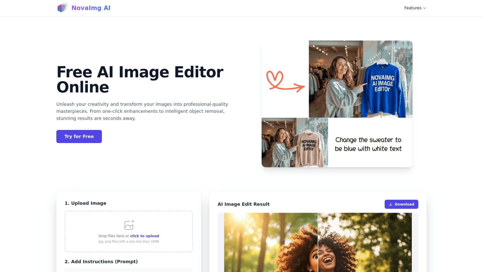Click the laughing woman photo right half
This screenshot has height=272, width=483.
tap(365, 242)
